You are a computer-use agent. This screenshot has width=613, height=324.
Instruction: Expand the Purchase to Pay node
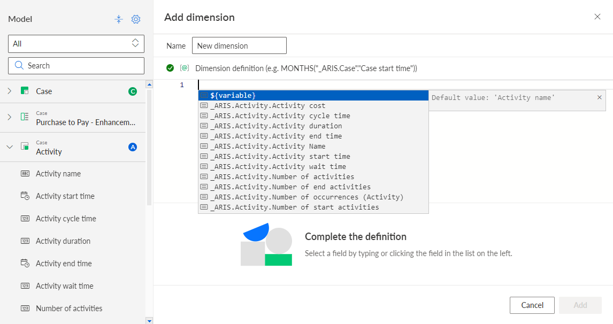coord(10,117)
